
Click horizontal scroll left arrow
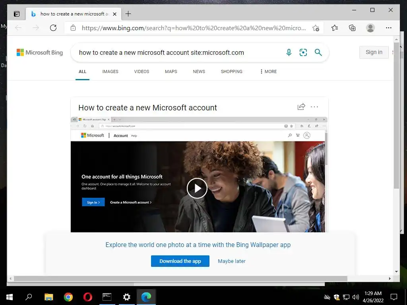point(10,278)
